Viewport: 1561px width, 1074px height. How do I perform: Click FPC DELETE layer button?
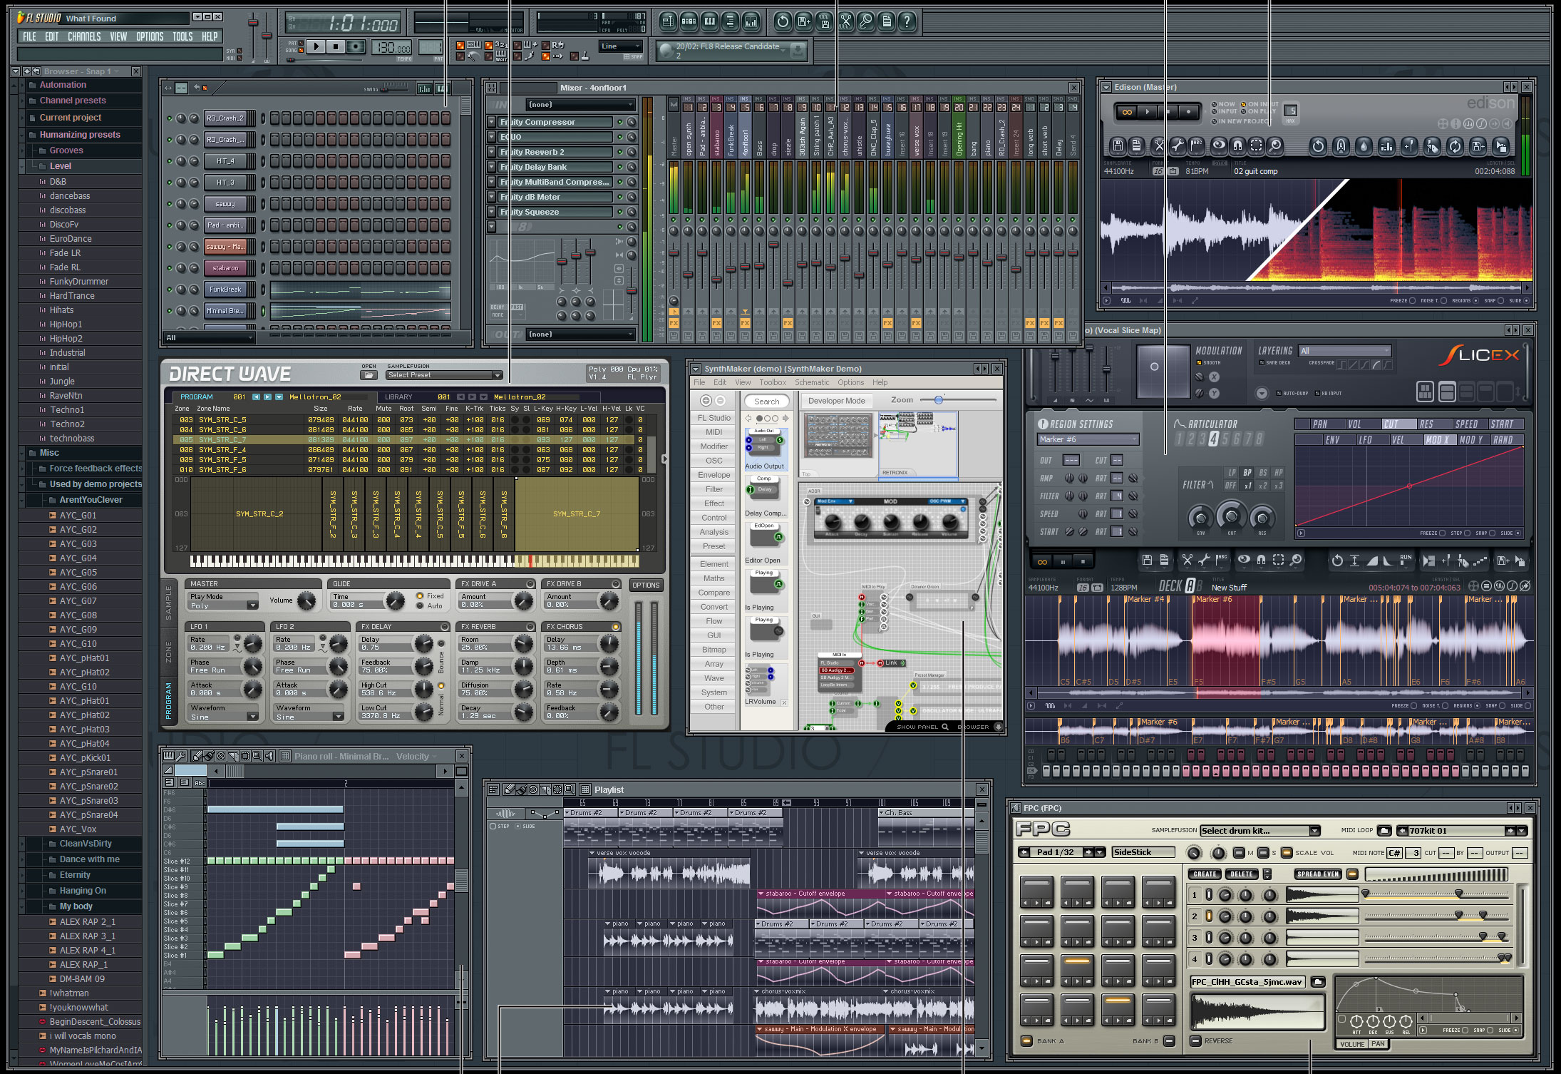pos(1242,874)
